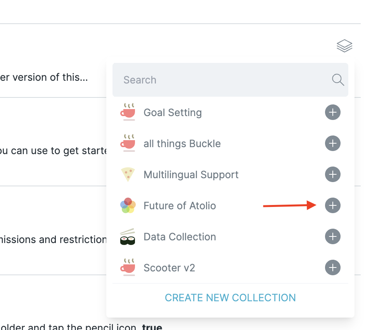Select the Goal Setting list entry
This screenshot has width=377, height=330.
(x=173, y=113)
